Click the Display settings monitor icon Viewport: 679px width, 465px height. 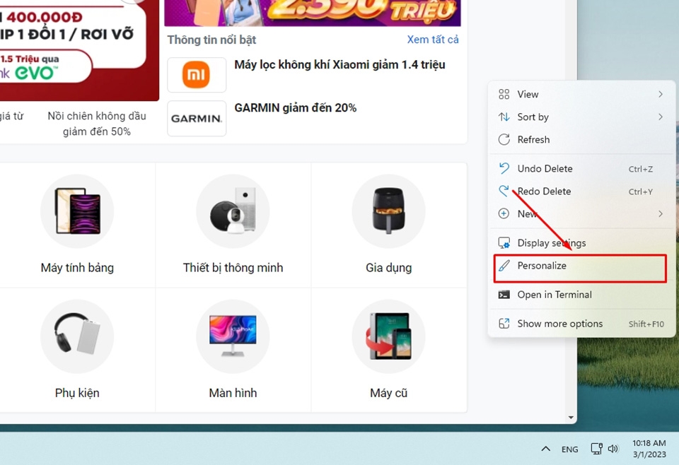pos(504,242)
